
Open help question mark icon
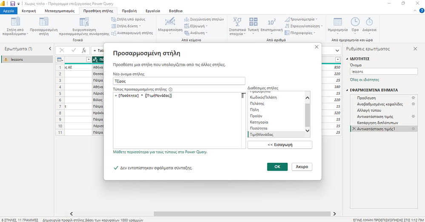[x=422, y=11]
